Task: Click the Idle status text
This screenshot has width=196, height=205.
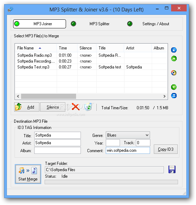Action: (64, 176)
